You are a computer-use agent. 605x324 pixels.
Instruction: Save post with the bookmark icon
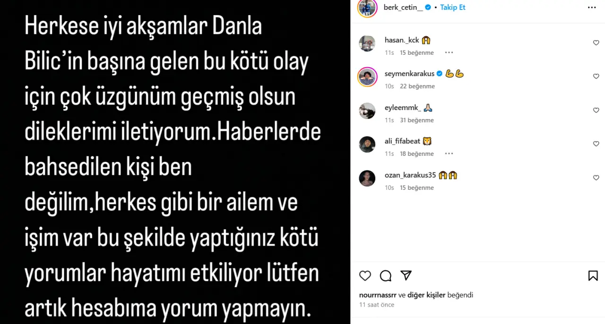[x=593, y=275]
